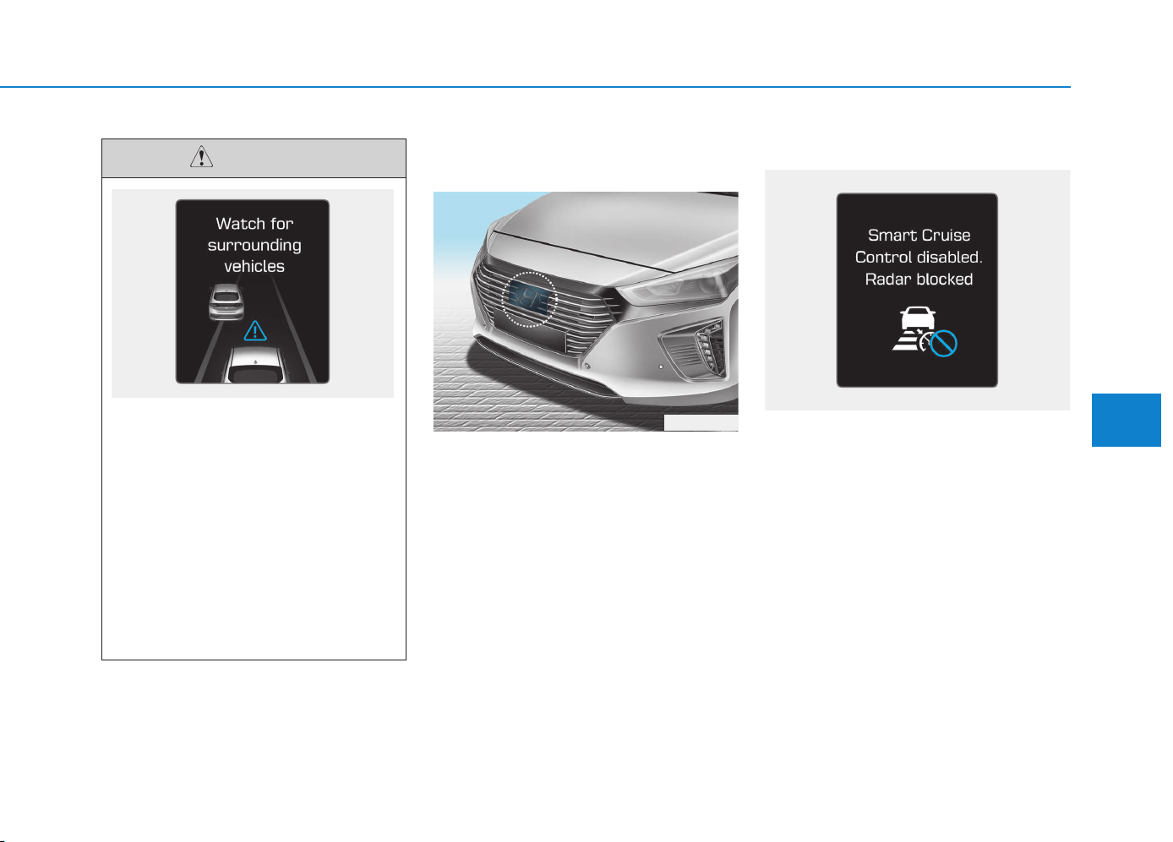The image size is (1173, 842).
Task: Select the 'Radar blocked' text
Action: (919, 280)
